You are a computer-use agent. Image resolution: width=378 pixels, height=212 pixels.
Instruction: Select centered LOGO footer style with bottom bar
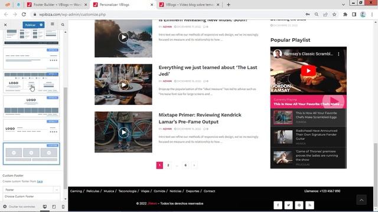pyautogui.click(x=31, y=106)
